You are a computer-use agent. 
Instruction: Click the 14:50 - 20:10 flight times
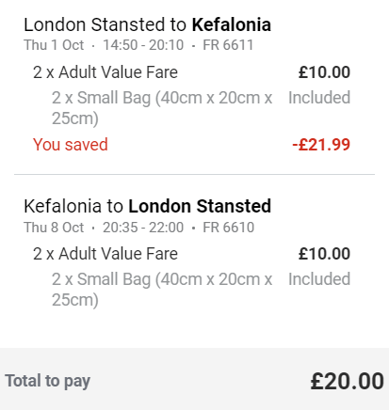coord(143,45)
